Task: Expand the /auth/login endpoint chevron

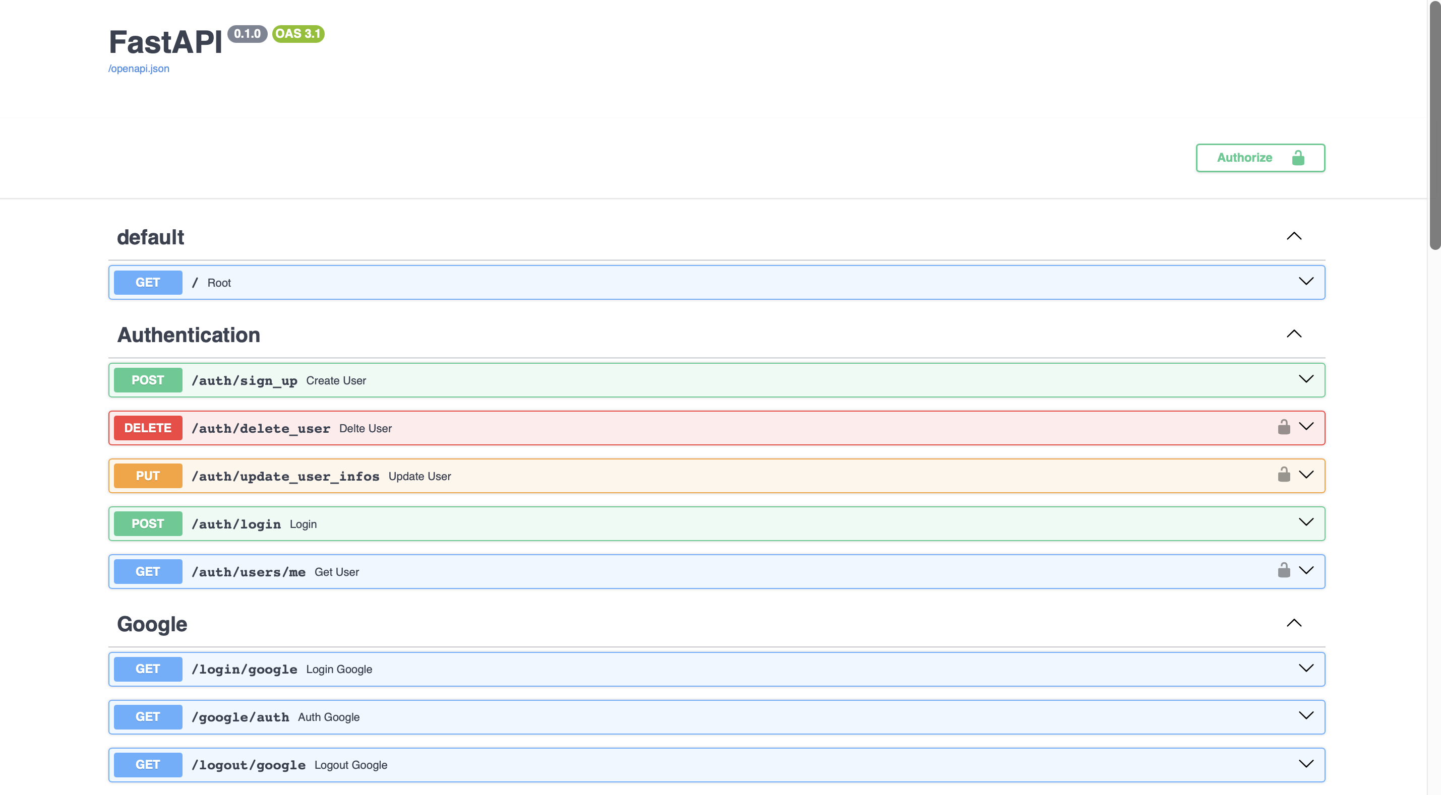Action: 1306,522
